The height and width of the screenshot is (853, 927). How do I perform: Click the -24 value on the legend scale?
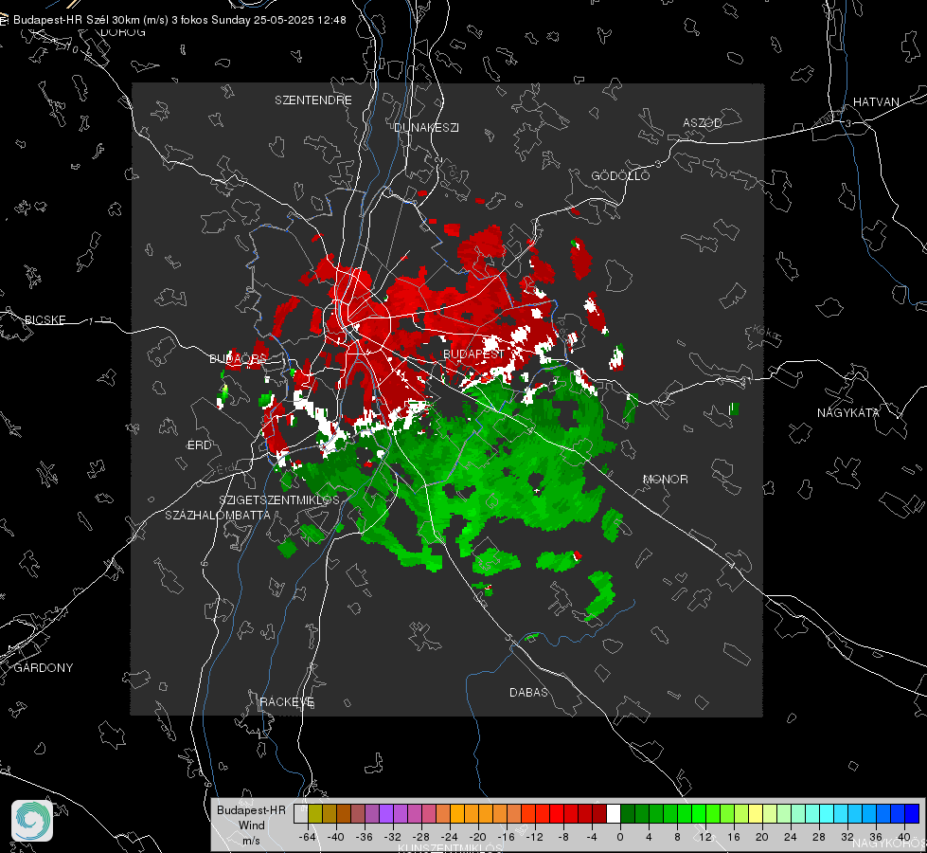click(x=450, y=837)
